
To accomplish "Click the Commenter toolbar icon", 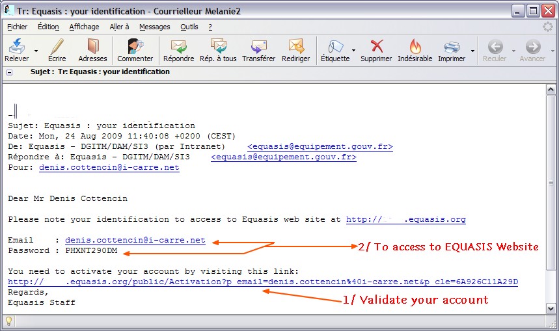I will click(135, 50).
